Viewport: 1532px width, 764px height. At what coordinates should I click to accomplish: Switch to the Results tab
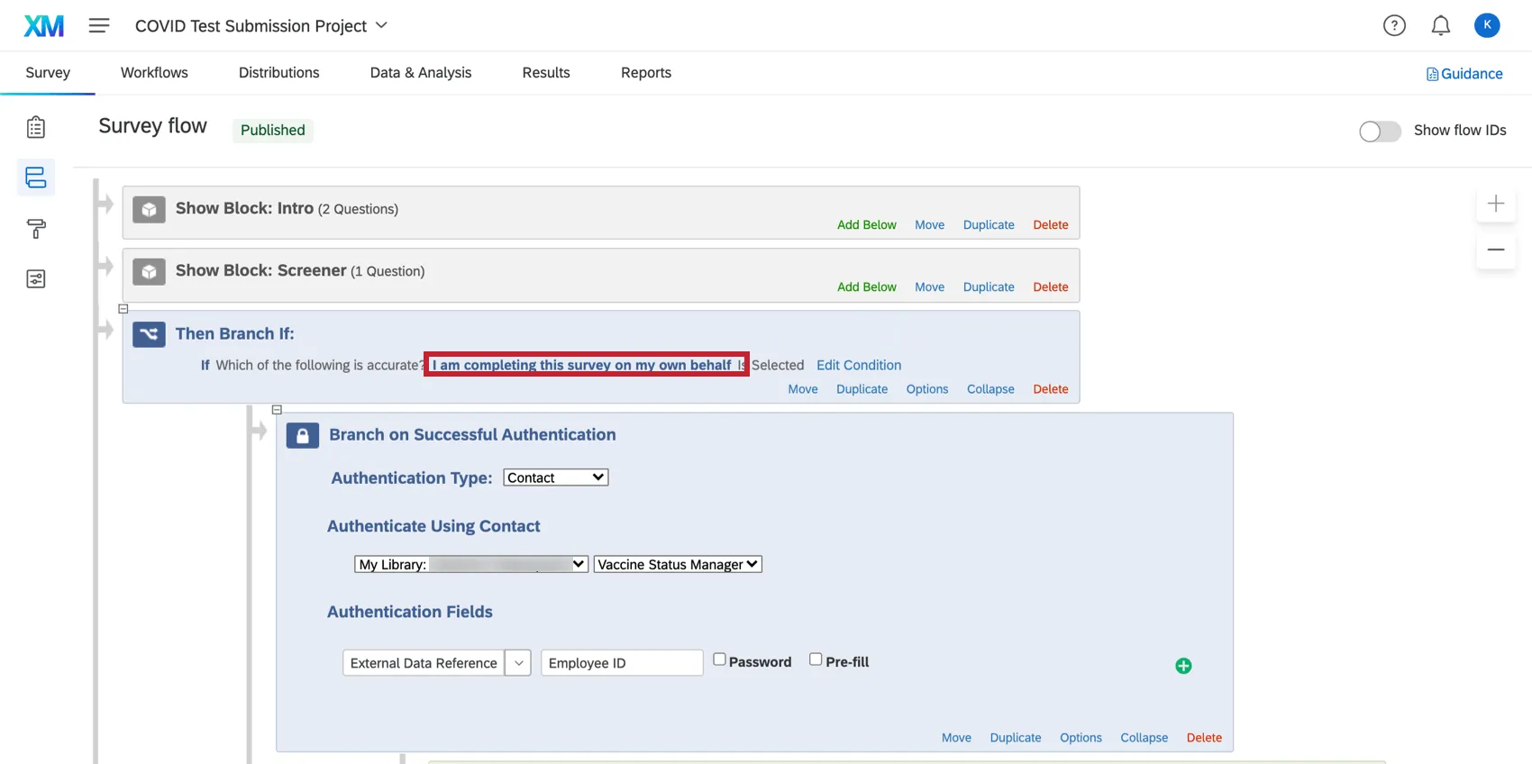546,73
